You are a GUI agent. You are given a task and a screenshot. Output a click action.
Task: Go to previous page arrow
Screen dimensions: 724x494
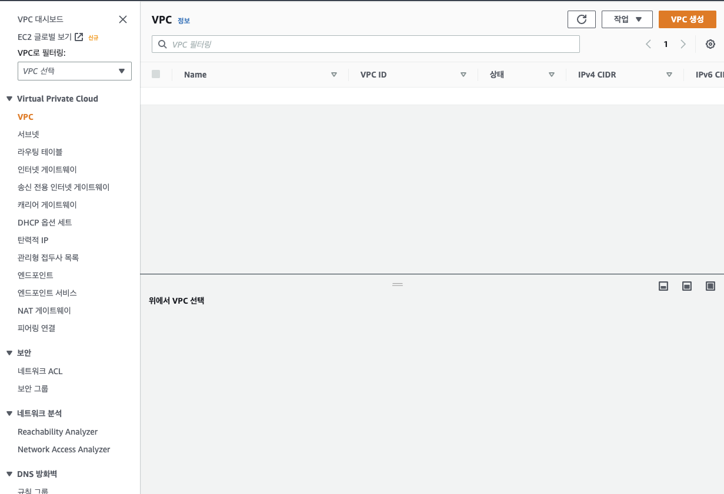[648, 44]
